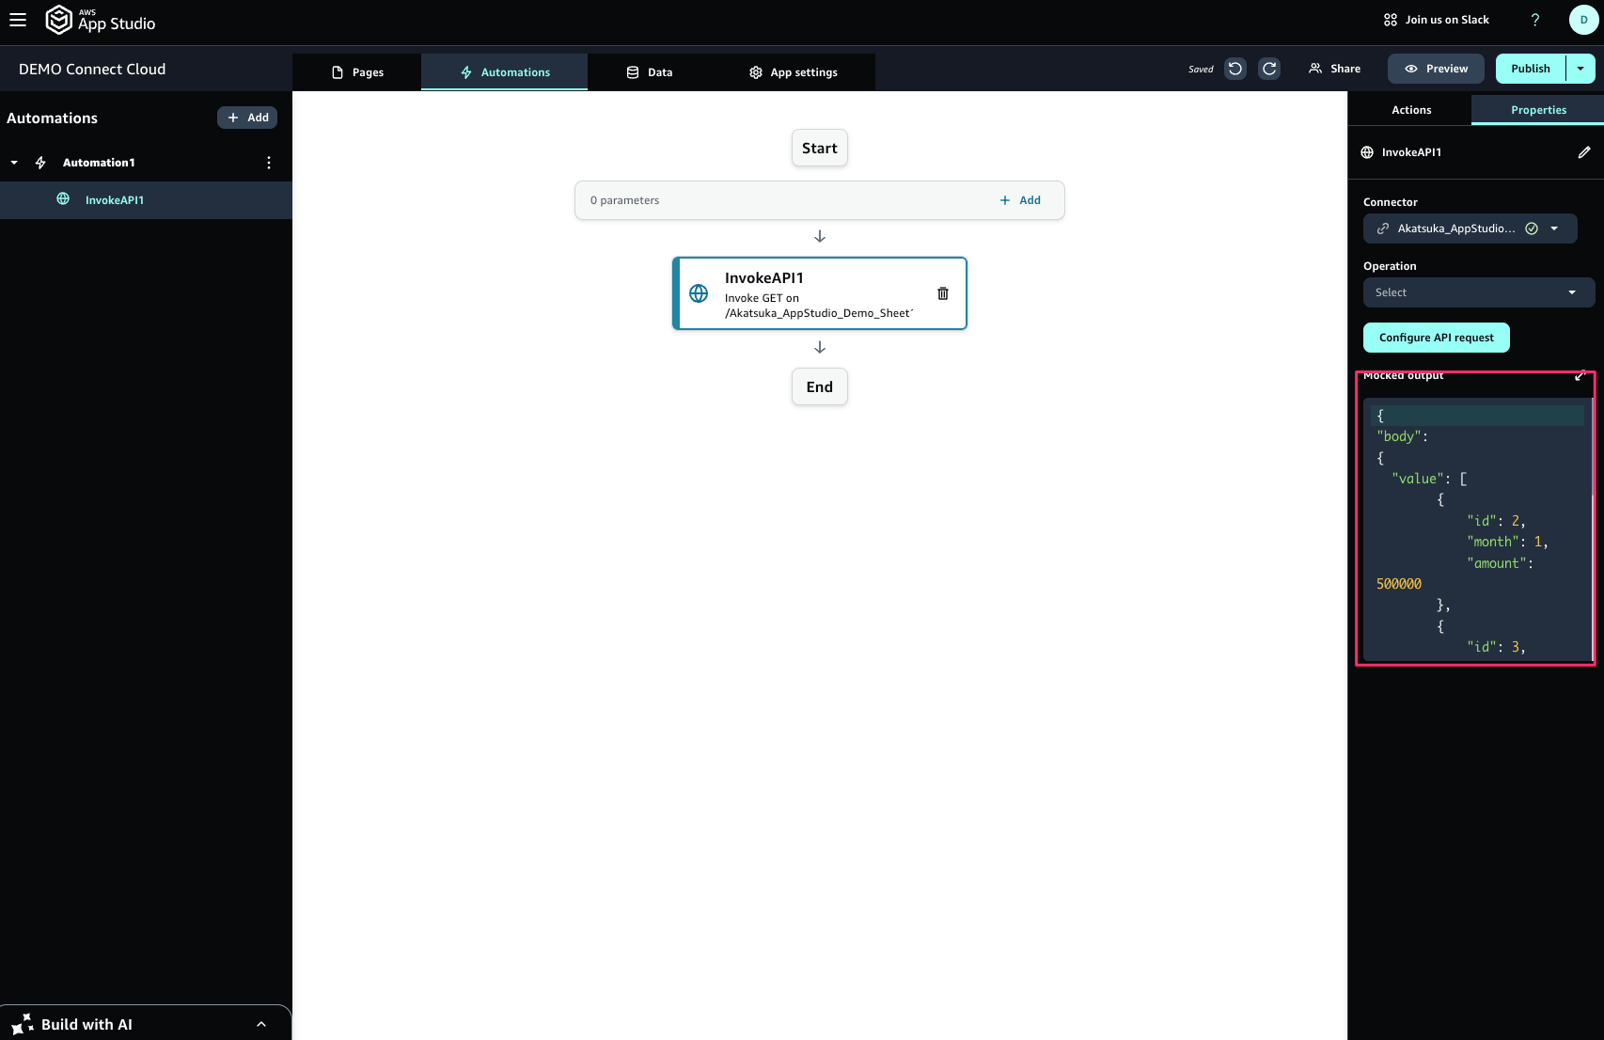This screenshot has height=1040, width=1604.
Task: Open the Publish options dropdown arrow
Action: pyautogui.click(x=1580, y=69)
